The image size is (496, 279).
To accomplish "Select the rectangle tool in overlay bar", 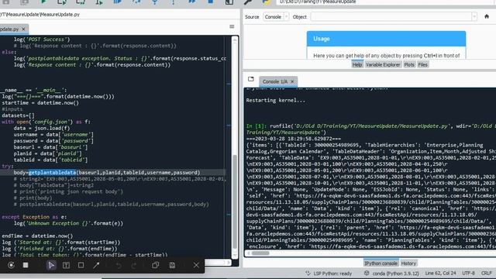I will pos(81,265).
